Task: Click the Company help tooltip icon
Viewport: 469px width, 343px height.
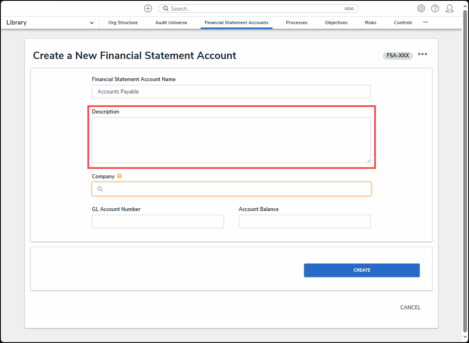Action: point(119,176)
